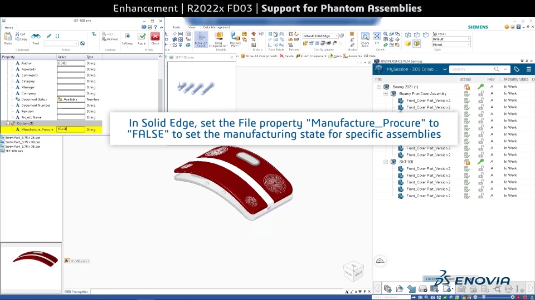Select the Replace Part tool
Image resolution: width=535 pixels, height=300 pixels.
tap(235, 39)
